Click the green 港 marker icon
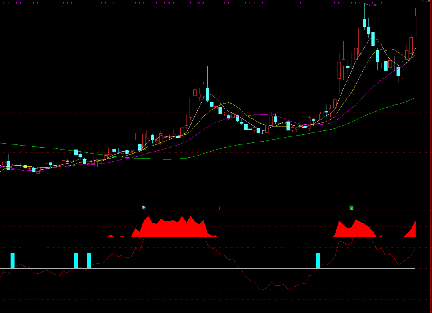The width and height of the screenshot is (432, 313). 351,208
